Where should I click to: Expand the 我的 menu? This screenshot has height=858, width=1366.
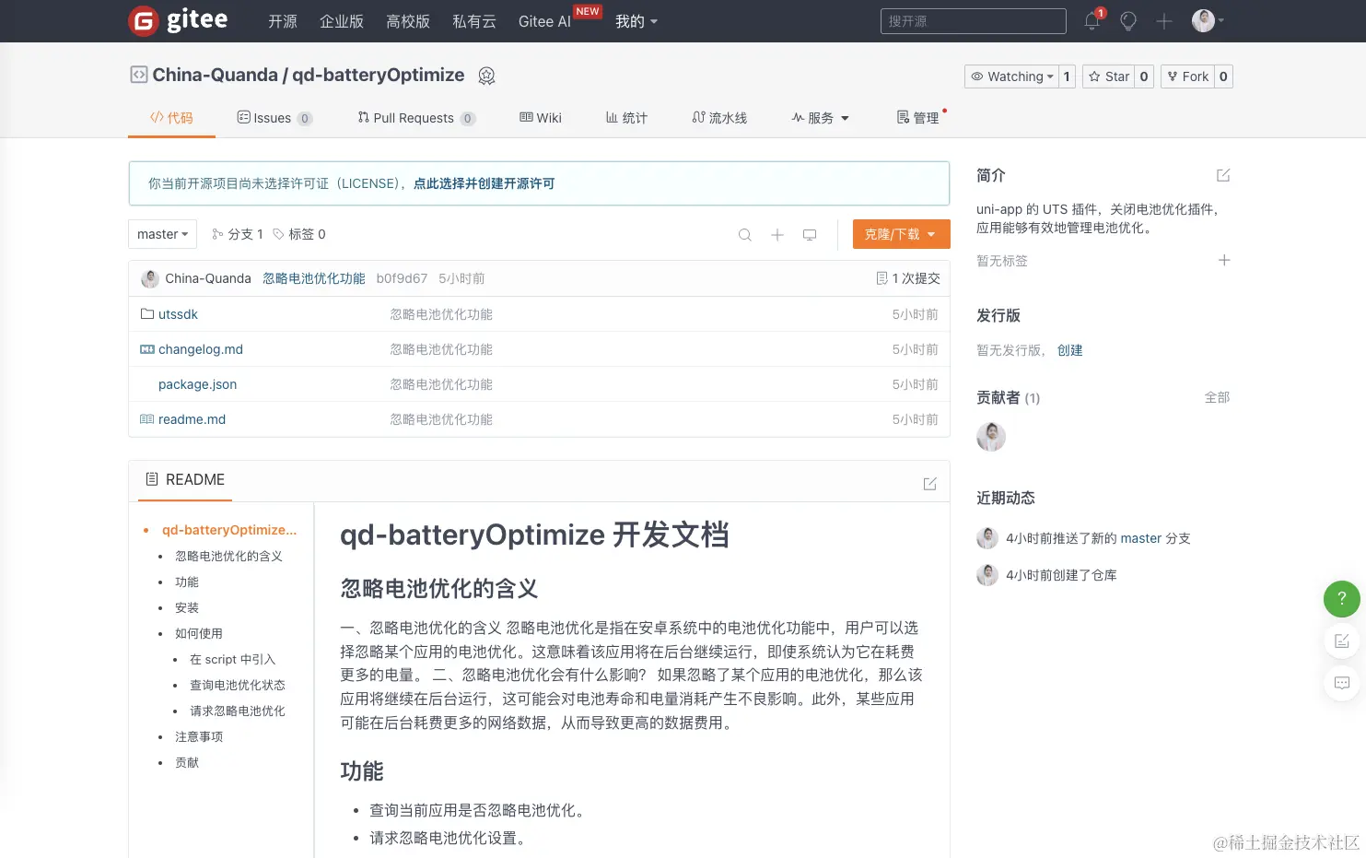636,21
